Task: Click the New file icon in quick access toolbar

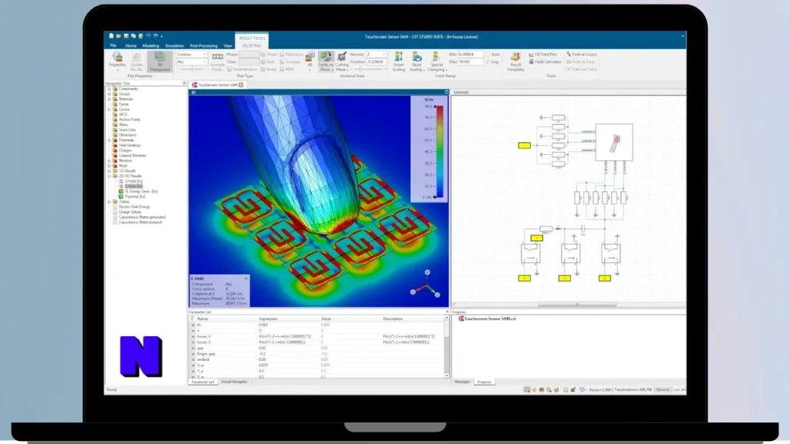Action: click(111, 36)
